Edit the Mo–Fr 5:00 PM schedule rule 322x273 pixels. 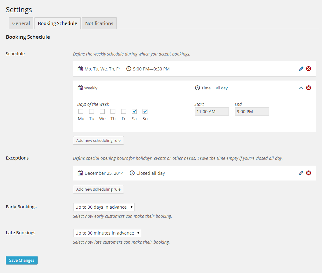pyautogui.click(x=301, y=69)
